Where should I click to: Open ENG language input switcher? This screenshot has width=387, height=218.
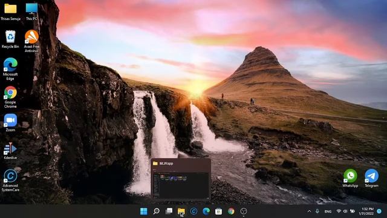click(328, 211)
